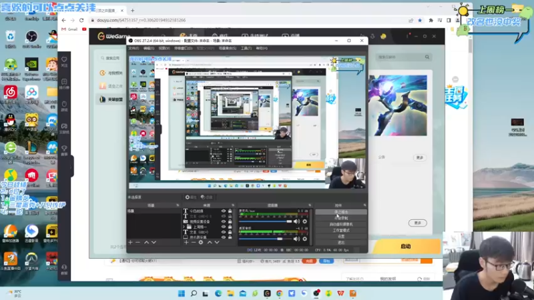Toggle visibility of 今日战绩 text source

(x=224, y=211)
